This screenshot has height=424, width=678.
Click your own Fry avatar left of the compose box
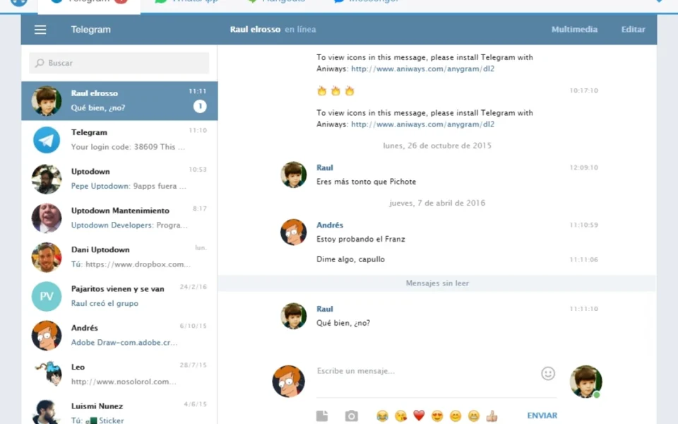(x=288, y=381)
